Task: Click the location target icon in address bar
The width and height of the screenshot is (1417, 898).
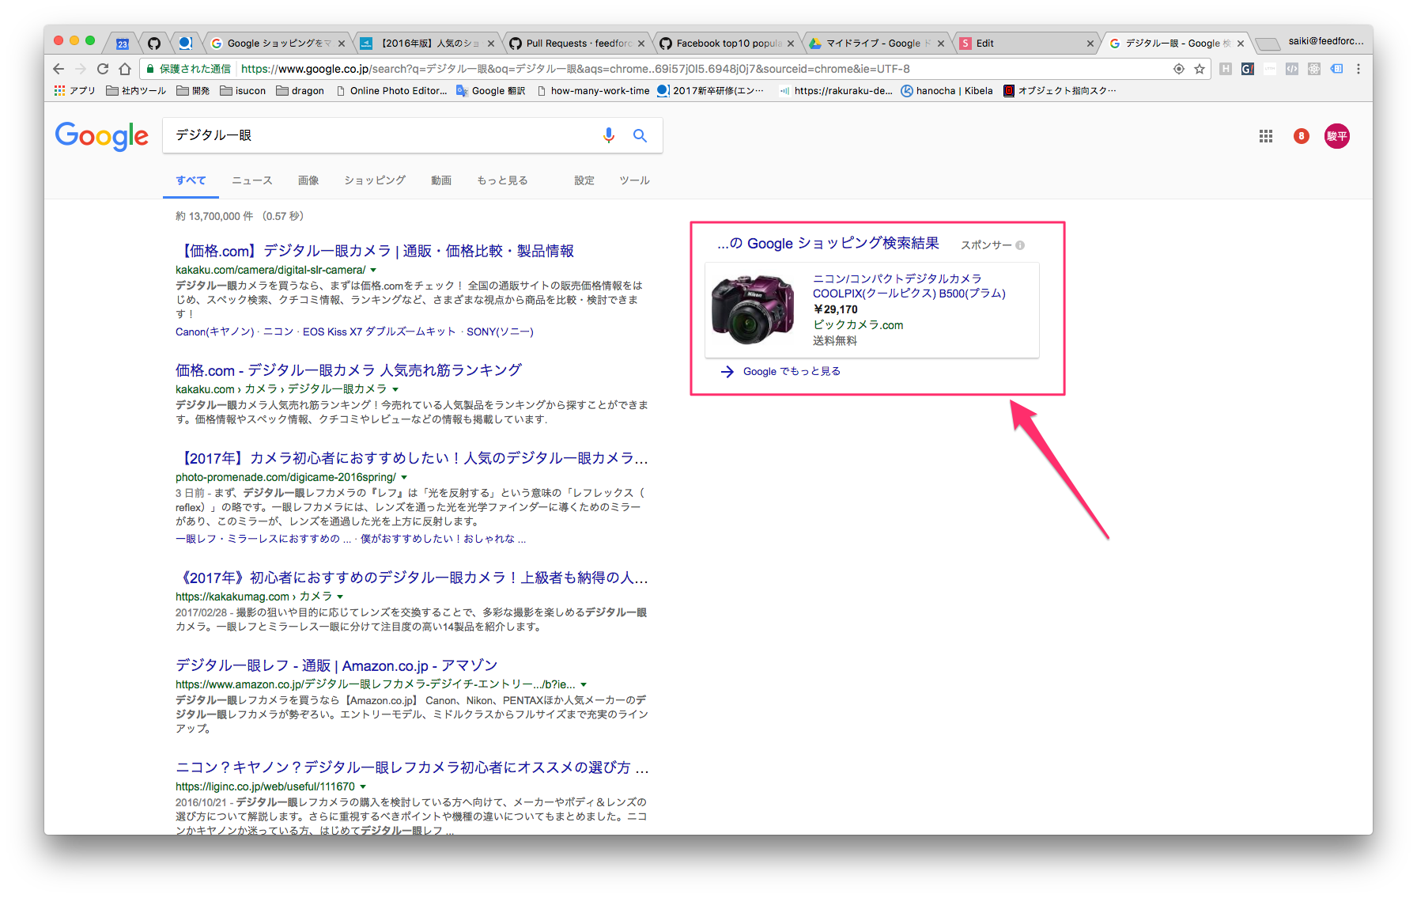Action: (x=1179, y=69)
